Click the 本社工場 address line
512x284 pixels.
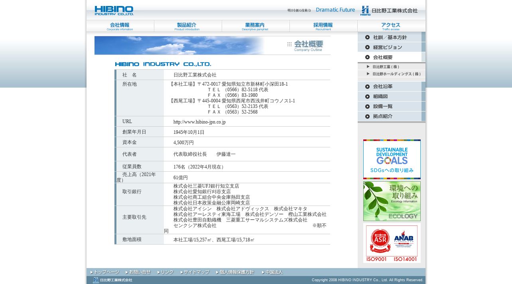click(228, 84)
